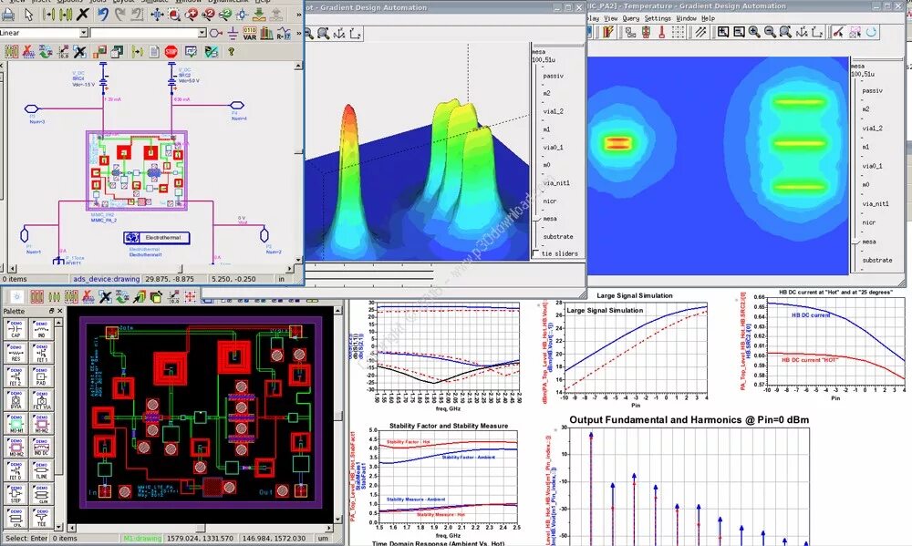Insert FET 1 component from Palette

41,354
